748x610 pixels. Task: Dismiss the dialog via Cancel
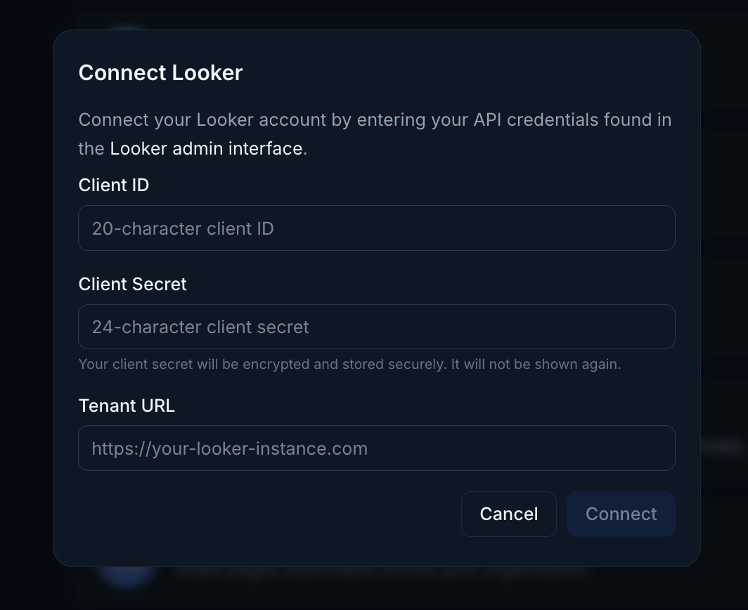coord(508,514)
